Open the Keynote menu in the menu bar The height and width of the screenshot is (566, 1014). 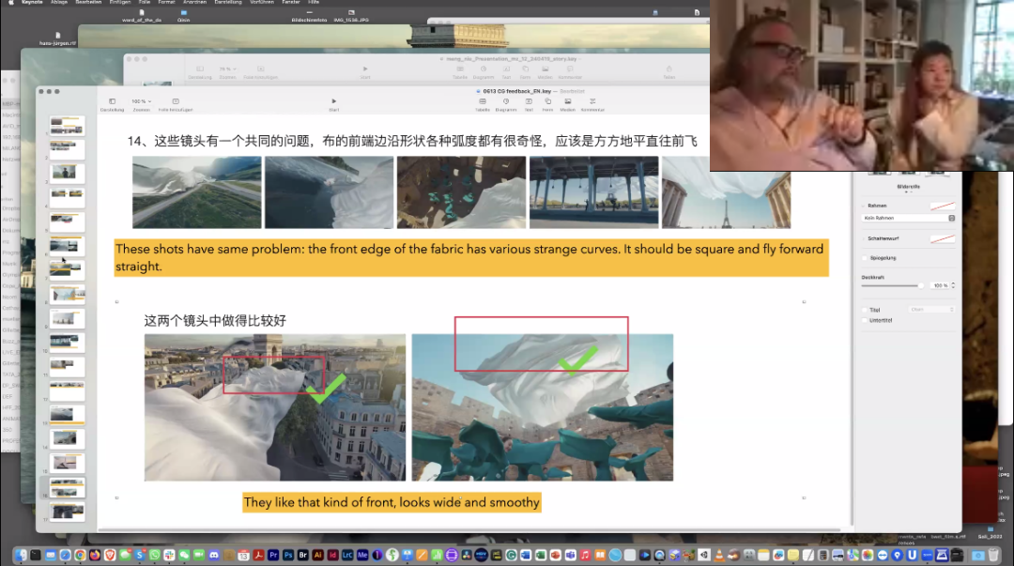pyautogui.click(x=32, y=3)
